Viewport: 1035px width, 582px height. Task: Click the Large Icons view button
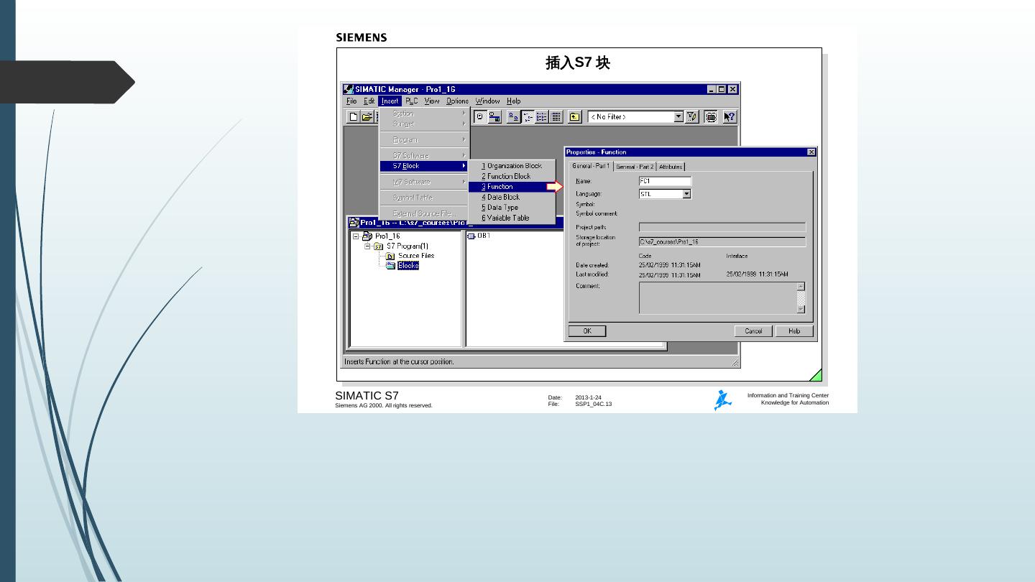pos(513,117)
